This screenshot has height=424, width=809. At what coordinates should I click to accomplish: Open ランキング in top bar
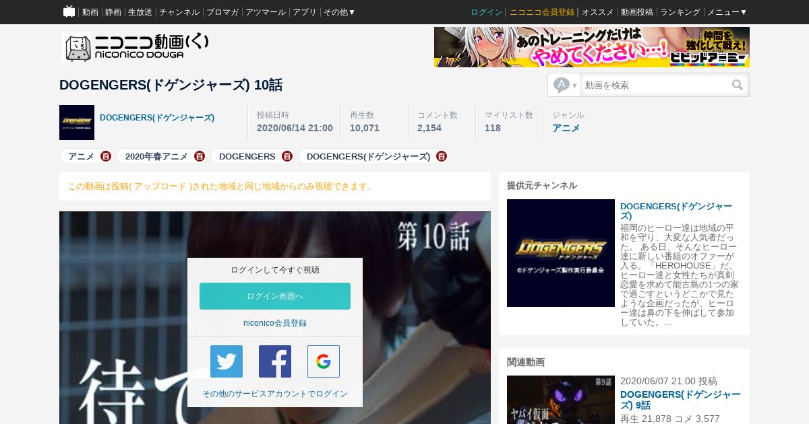680,12
